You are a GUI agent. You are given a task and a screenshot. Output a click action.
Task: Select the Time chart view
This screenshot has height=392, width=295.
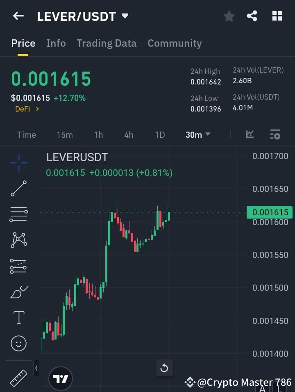27,135
